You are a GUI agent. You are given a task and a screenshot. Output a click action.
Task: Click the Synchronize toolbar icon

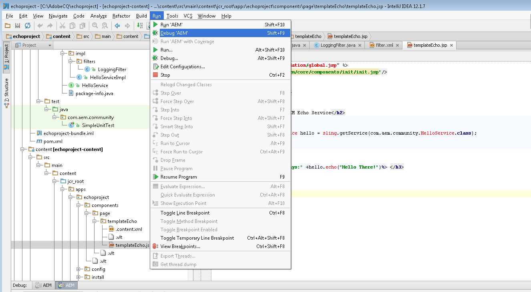coord(27,26)
